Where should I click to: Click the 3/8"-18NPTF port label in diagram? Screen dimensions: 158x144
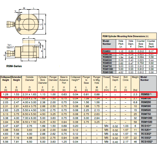[x=10, y=46]
